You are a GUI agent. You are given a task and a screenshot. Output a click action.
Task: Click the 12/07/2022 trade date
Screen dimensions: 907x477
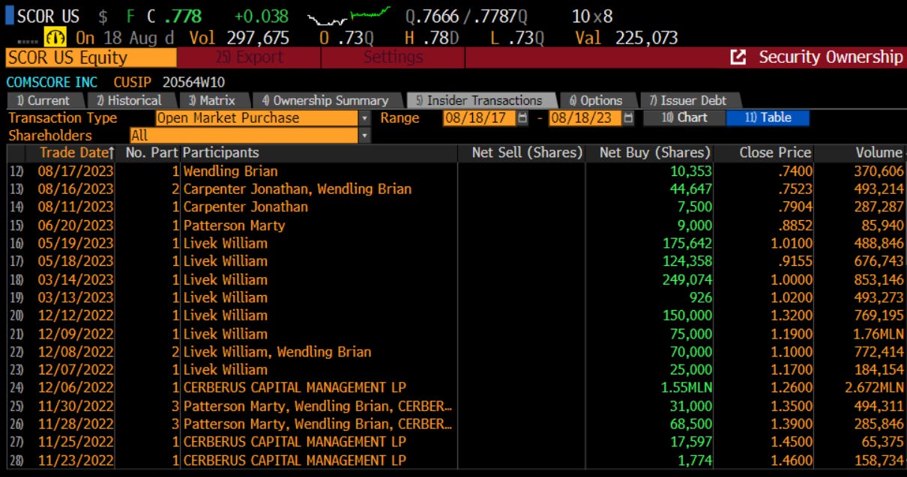pos(75,369)
